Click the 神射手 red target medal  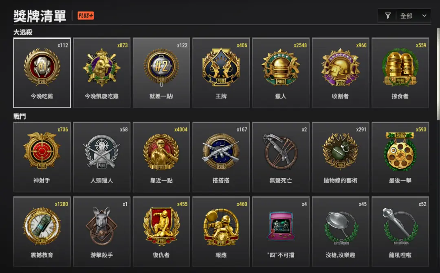pyautogui.click(x=42, y=157)
